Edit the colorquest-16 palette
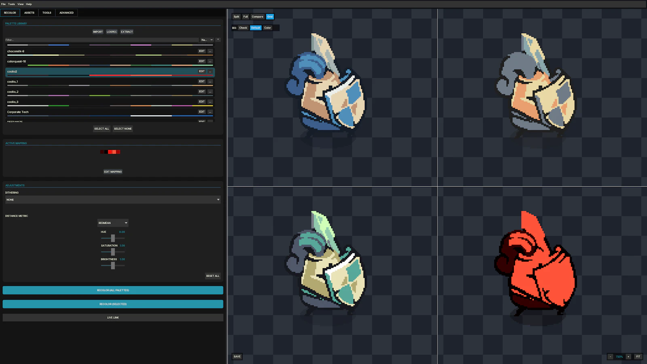The image size is (647, 364). click(202, 61)
